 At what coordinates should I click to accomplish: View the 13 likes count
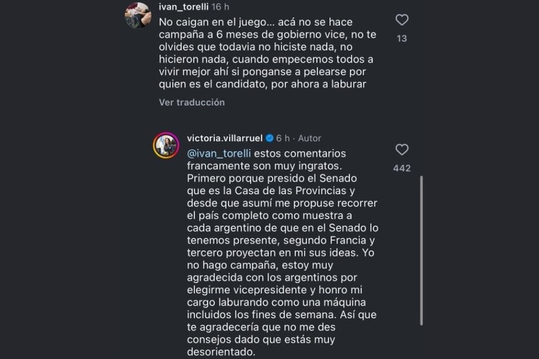pyautogui.click(x=401, y=39)
